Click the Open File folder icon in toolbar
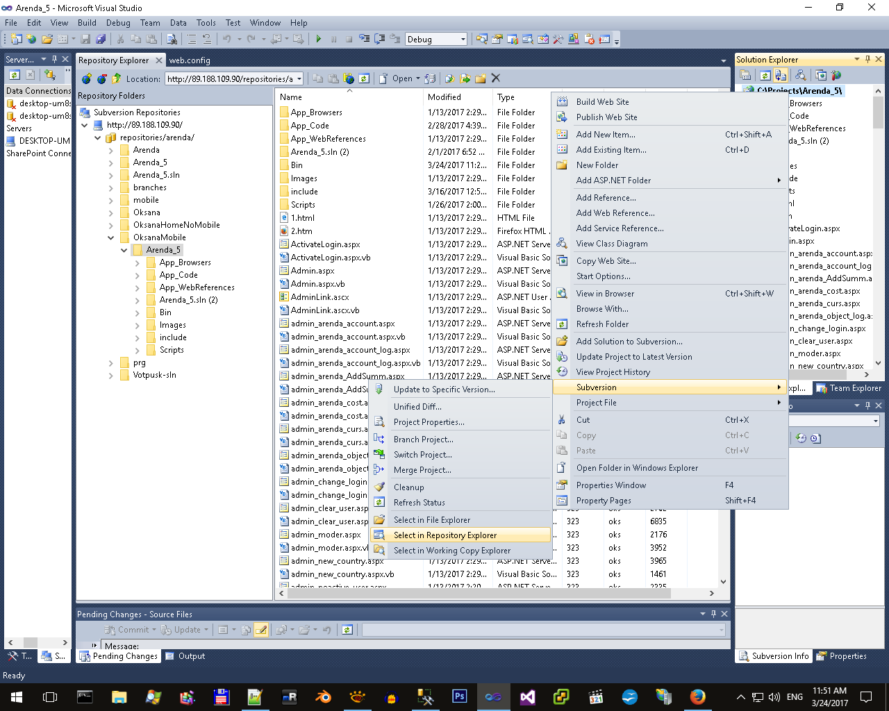 [47, 39]
